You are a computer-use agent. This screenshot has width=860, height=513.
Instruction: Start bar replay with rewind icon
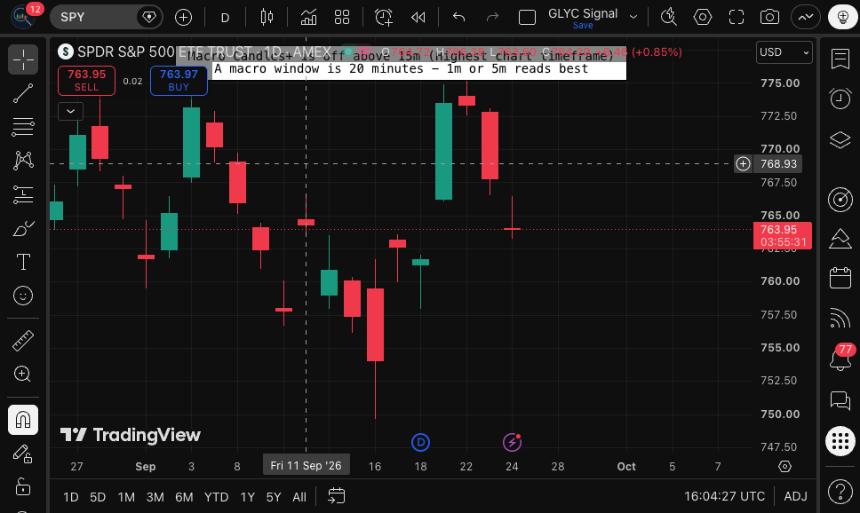(x=418, y=18)
